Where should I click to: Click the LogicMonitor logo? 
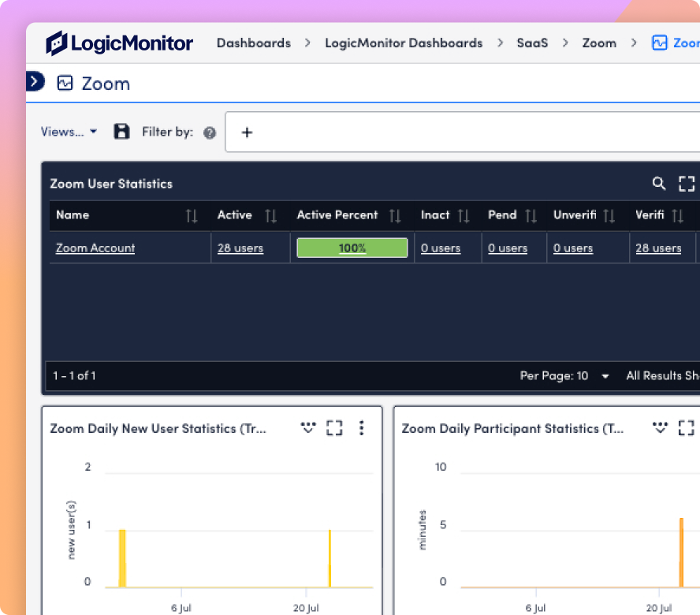click(119, 43)
